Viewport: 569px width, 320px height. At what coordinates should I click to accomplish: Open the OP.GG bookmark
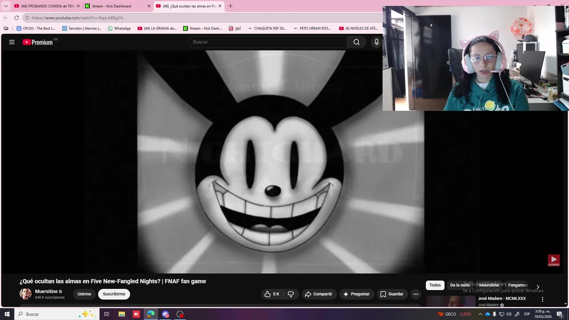coord(36,28)
